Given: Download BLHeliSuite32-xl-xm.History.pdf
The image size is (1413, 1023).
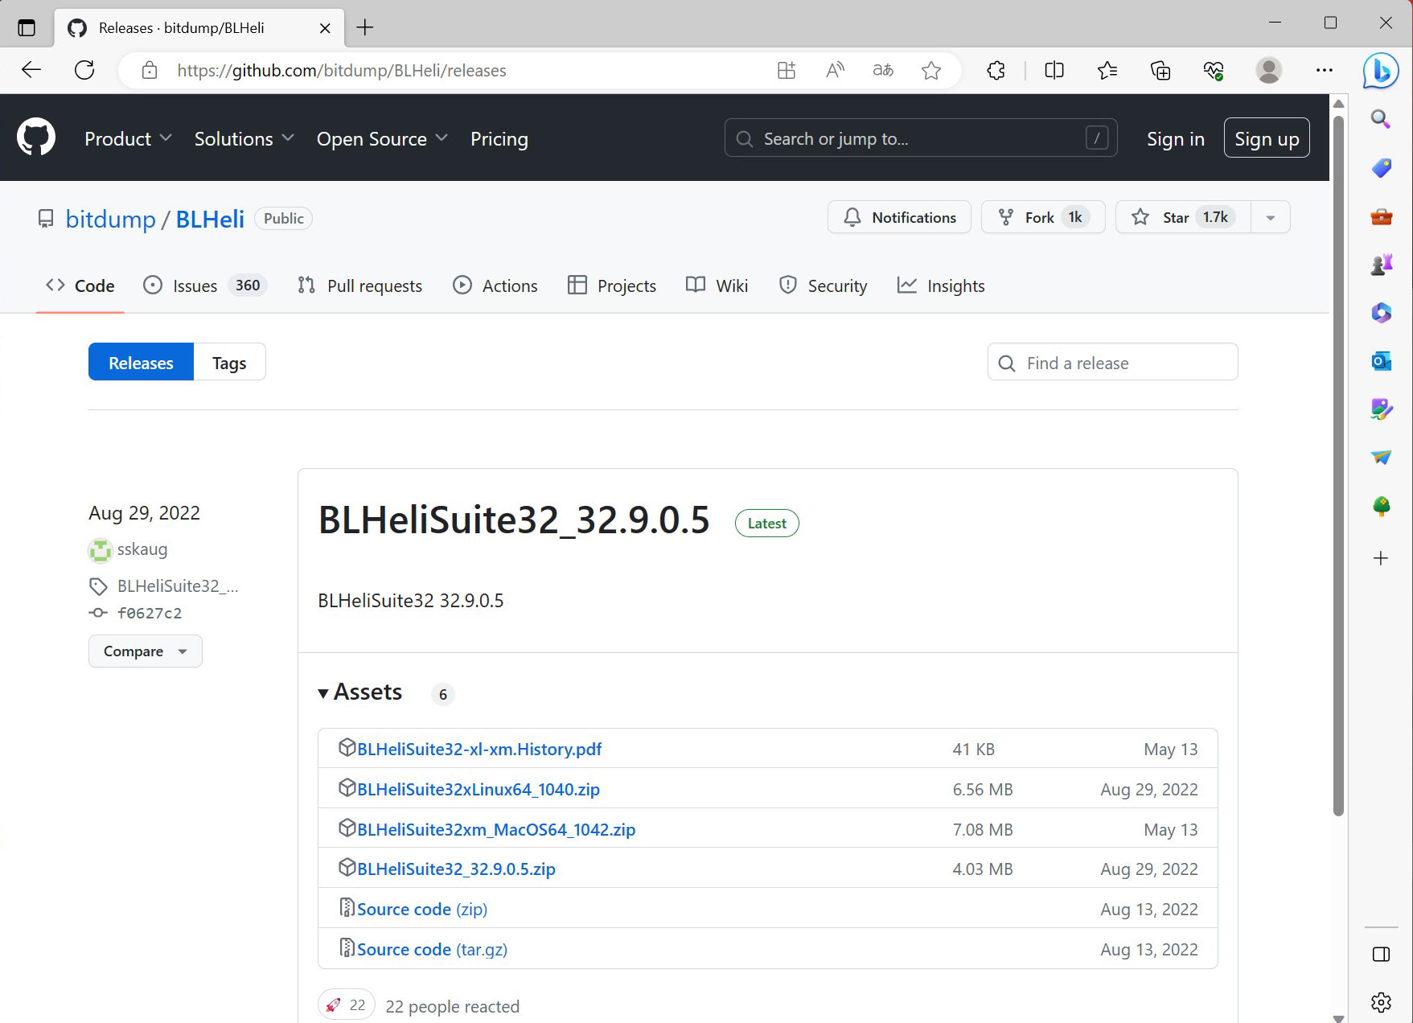Looking at the screenshot, I should click(x=479, y=749).
